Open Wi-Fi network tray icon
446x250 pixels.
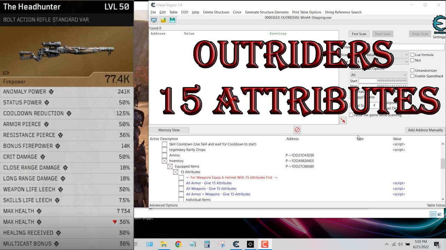pos(394,244)
